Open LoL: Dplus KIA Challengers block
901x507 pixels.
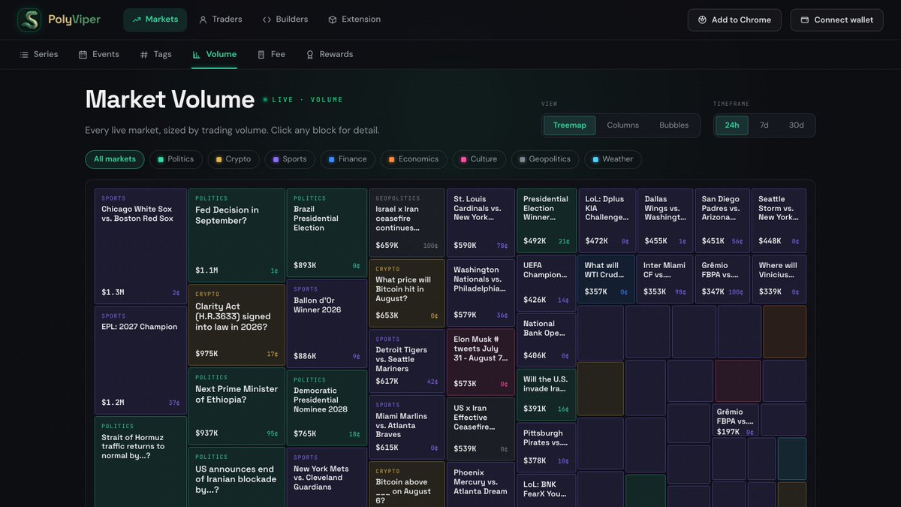(607, 220)
